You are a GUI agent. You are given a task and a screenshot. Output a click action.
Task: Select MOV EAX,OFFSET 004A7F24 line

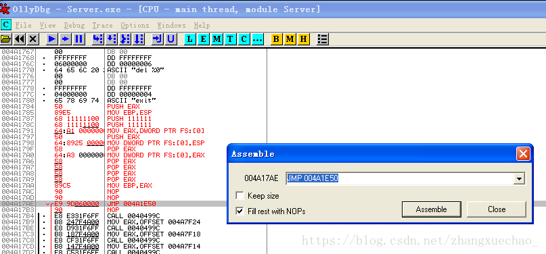click(154, 222)
